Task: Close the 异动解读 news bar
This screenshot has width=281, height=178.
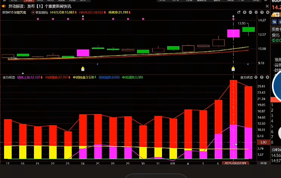Action: click(267, 6)
